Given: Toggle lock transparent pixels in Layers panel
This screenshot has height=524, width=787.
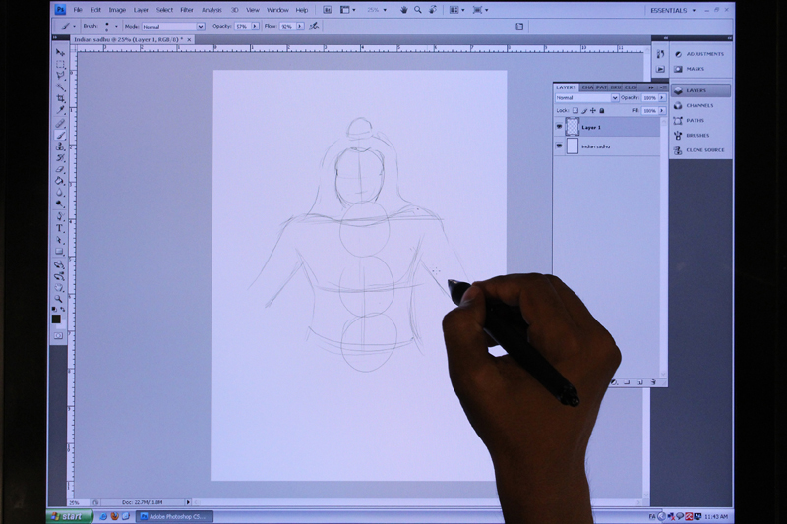Looking at the screenshot, I should pos(576,111).
